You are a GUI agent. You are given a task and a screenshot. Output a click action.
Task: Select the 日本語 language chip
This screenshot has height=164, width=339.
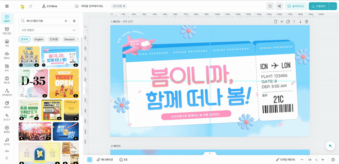[54, 39]
